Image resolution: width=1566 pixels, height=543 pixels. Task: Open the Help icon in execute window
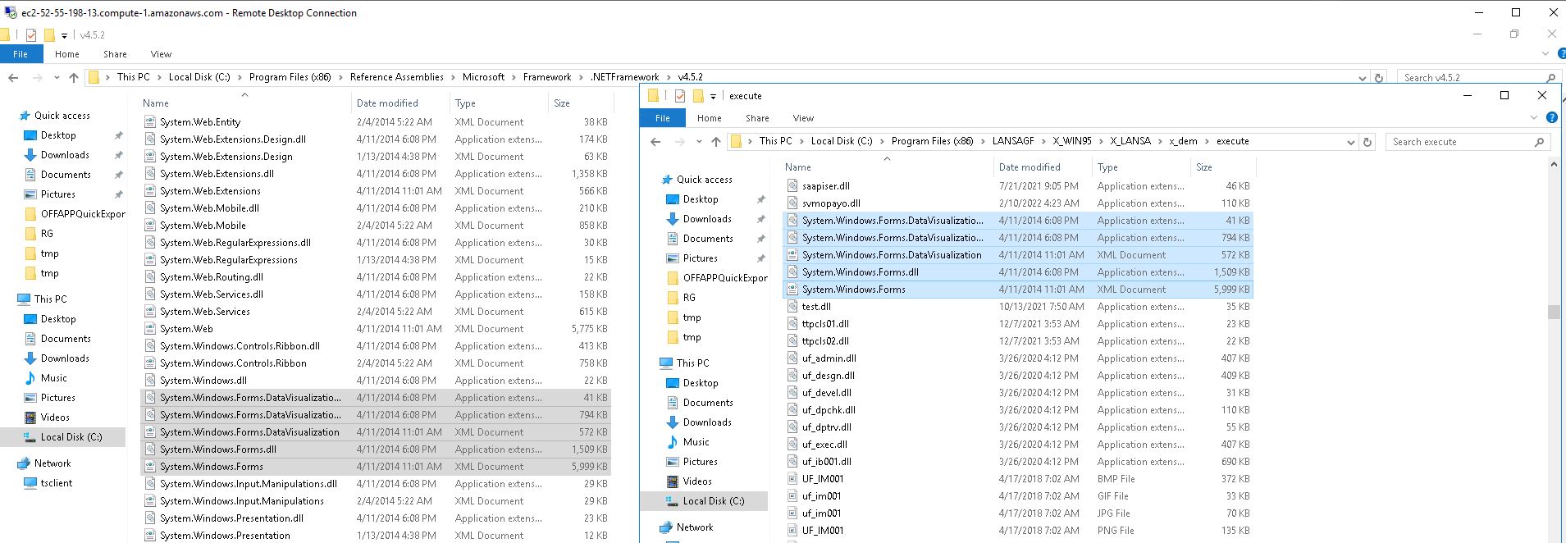coord(1551,118)
